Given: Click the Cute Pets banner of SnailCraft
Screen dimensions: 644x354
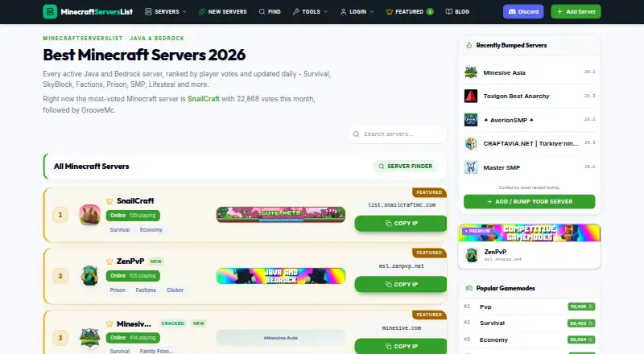Looking at the screenshot, I should coord(281,214).
